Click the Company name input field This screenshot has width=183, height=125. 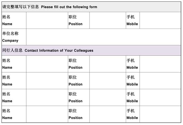click(x=103, y=37)
